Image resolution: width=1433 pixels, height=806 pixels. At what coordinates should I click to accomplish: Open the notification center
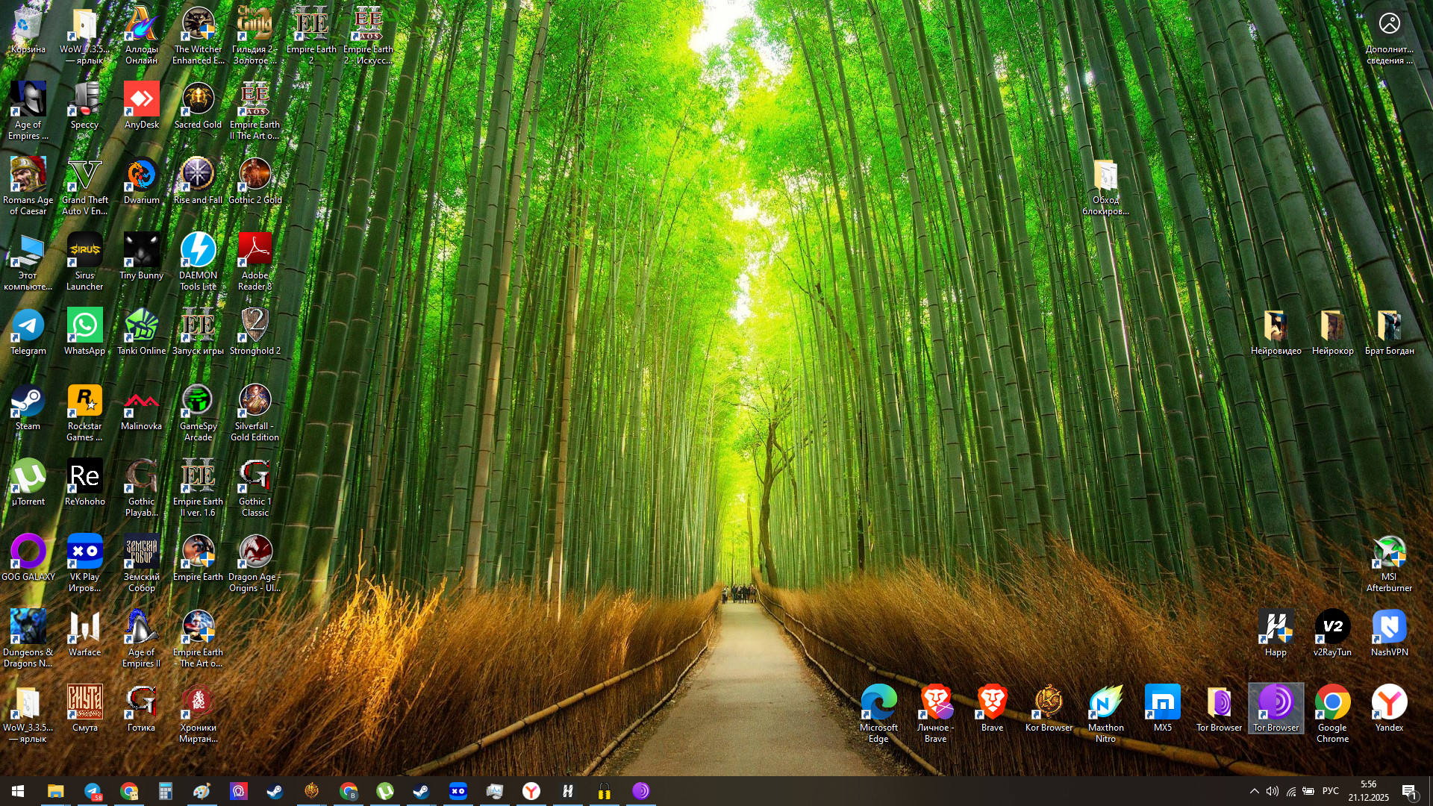click(x=1409, y=791)
